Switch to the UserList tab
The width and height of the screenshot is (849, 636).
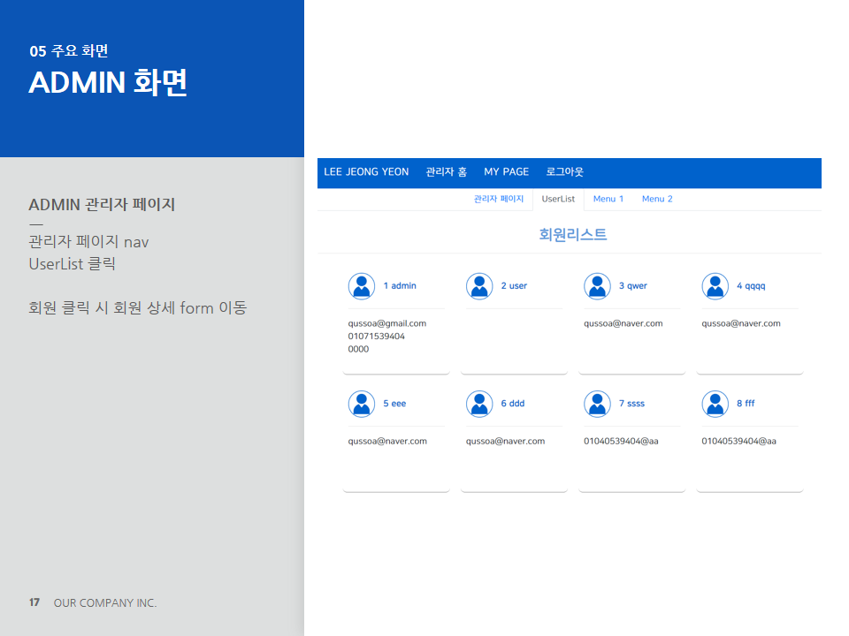pos(558,199)
